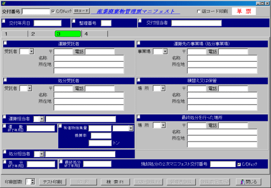This screenshot has width=271, height=188.
Task: Click the QRコード button
Action: 82,11
